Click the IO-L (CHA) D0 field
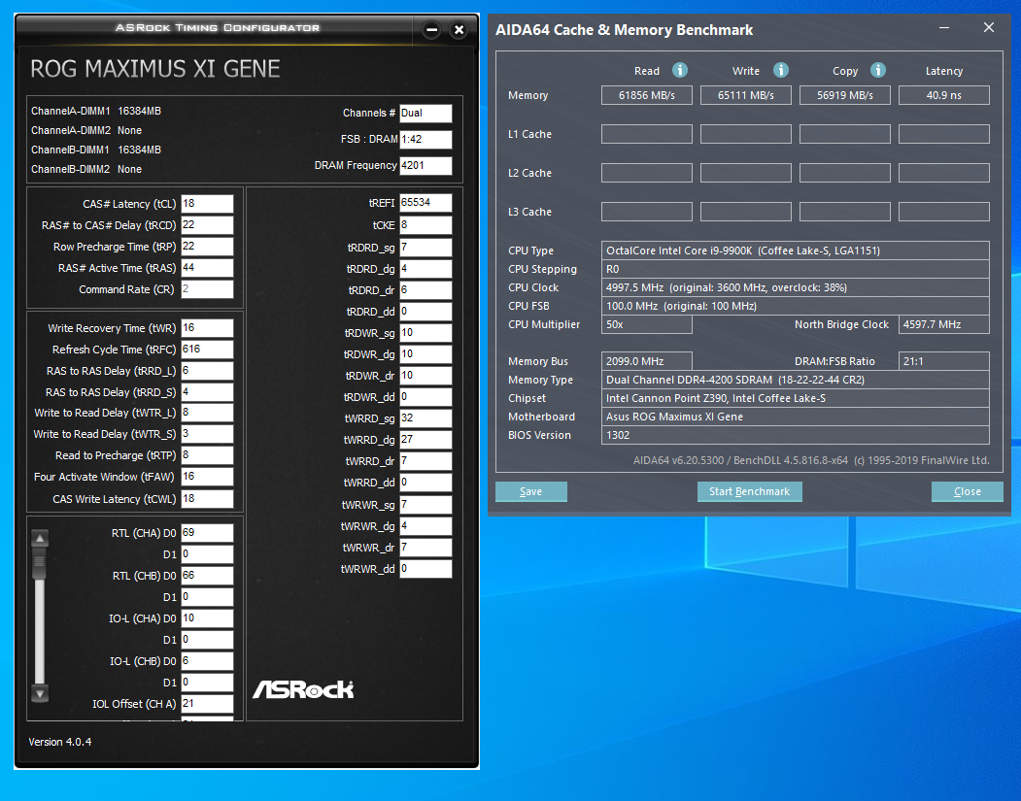Screen dimensions: 1021x801 point(207,618)
